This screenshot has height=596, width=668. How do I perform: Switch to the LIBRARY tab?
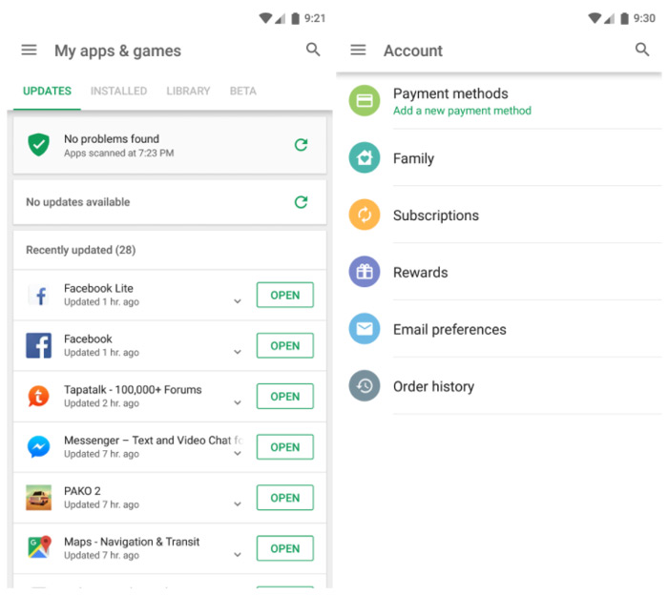188,92
